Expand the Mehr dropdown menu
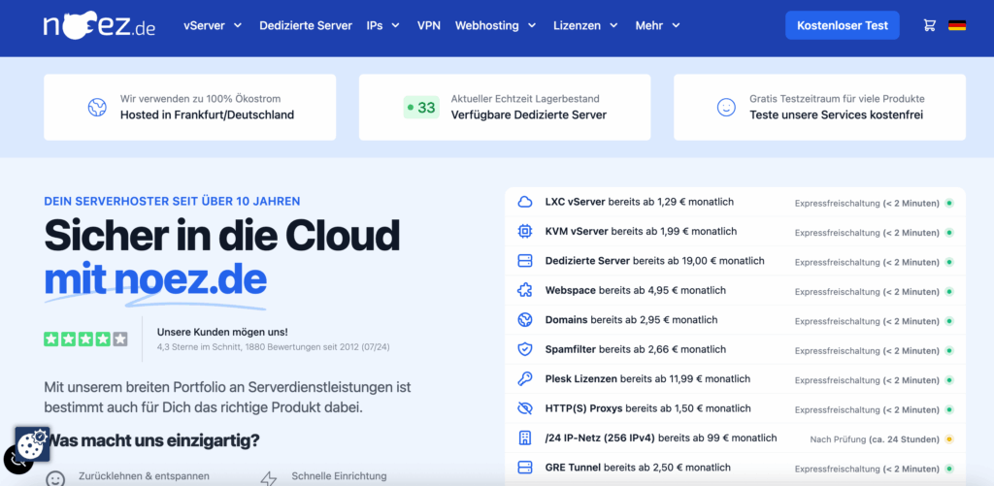The height and width of the screenshot is (486, 994). (658, 26)
